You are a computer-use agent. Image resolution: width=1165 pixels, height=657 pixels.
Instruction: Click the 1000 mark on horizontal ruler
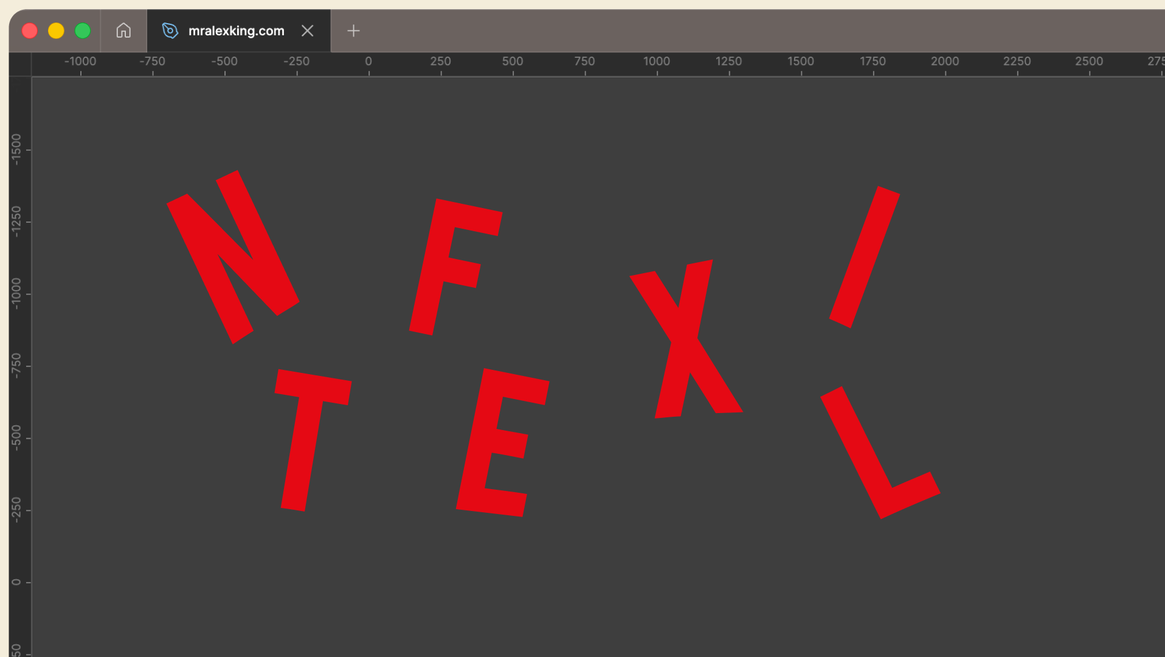(657, 61)
